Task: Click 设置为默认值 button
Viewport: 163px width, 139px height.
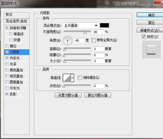Action: (68, 95)
